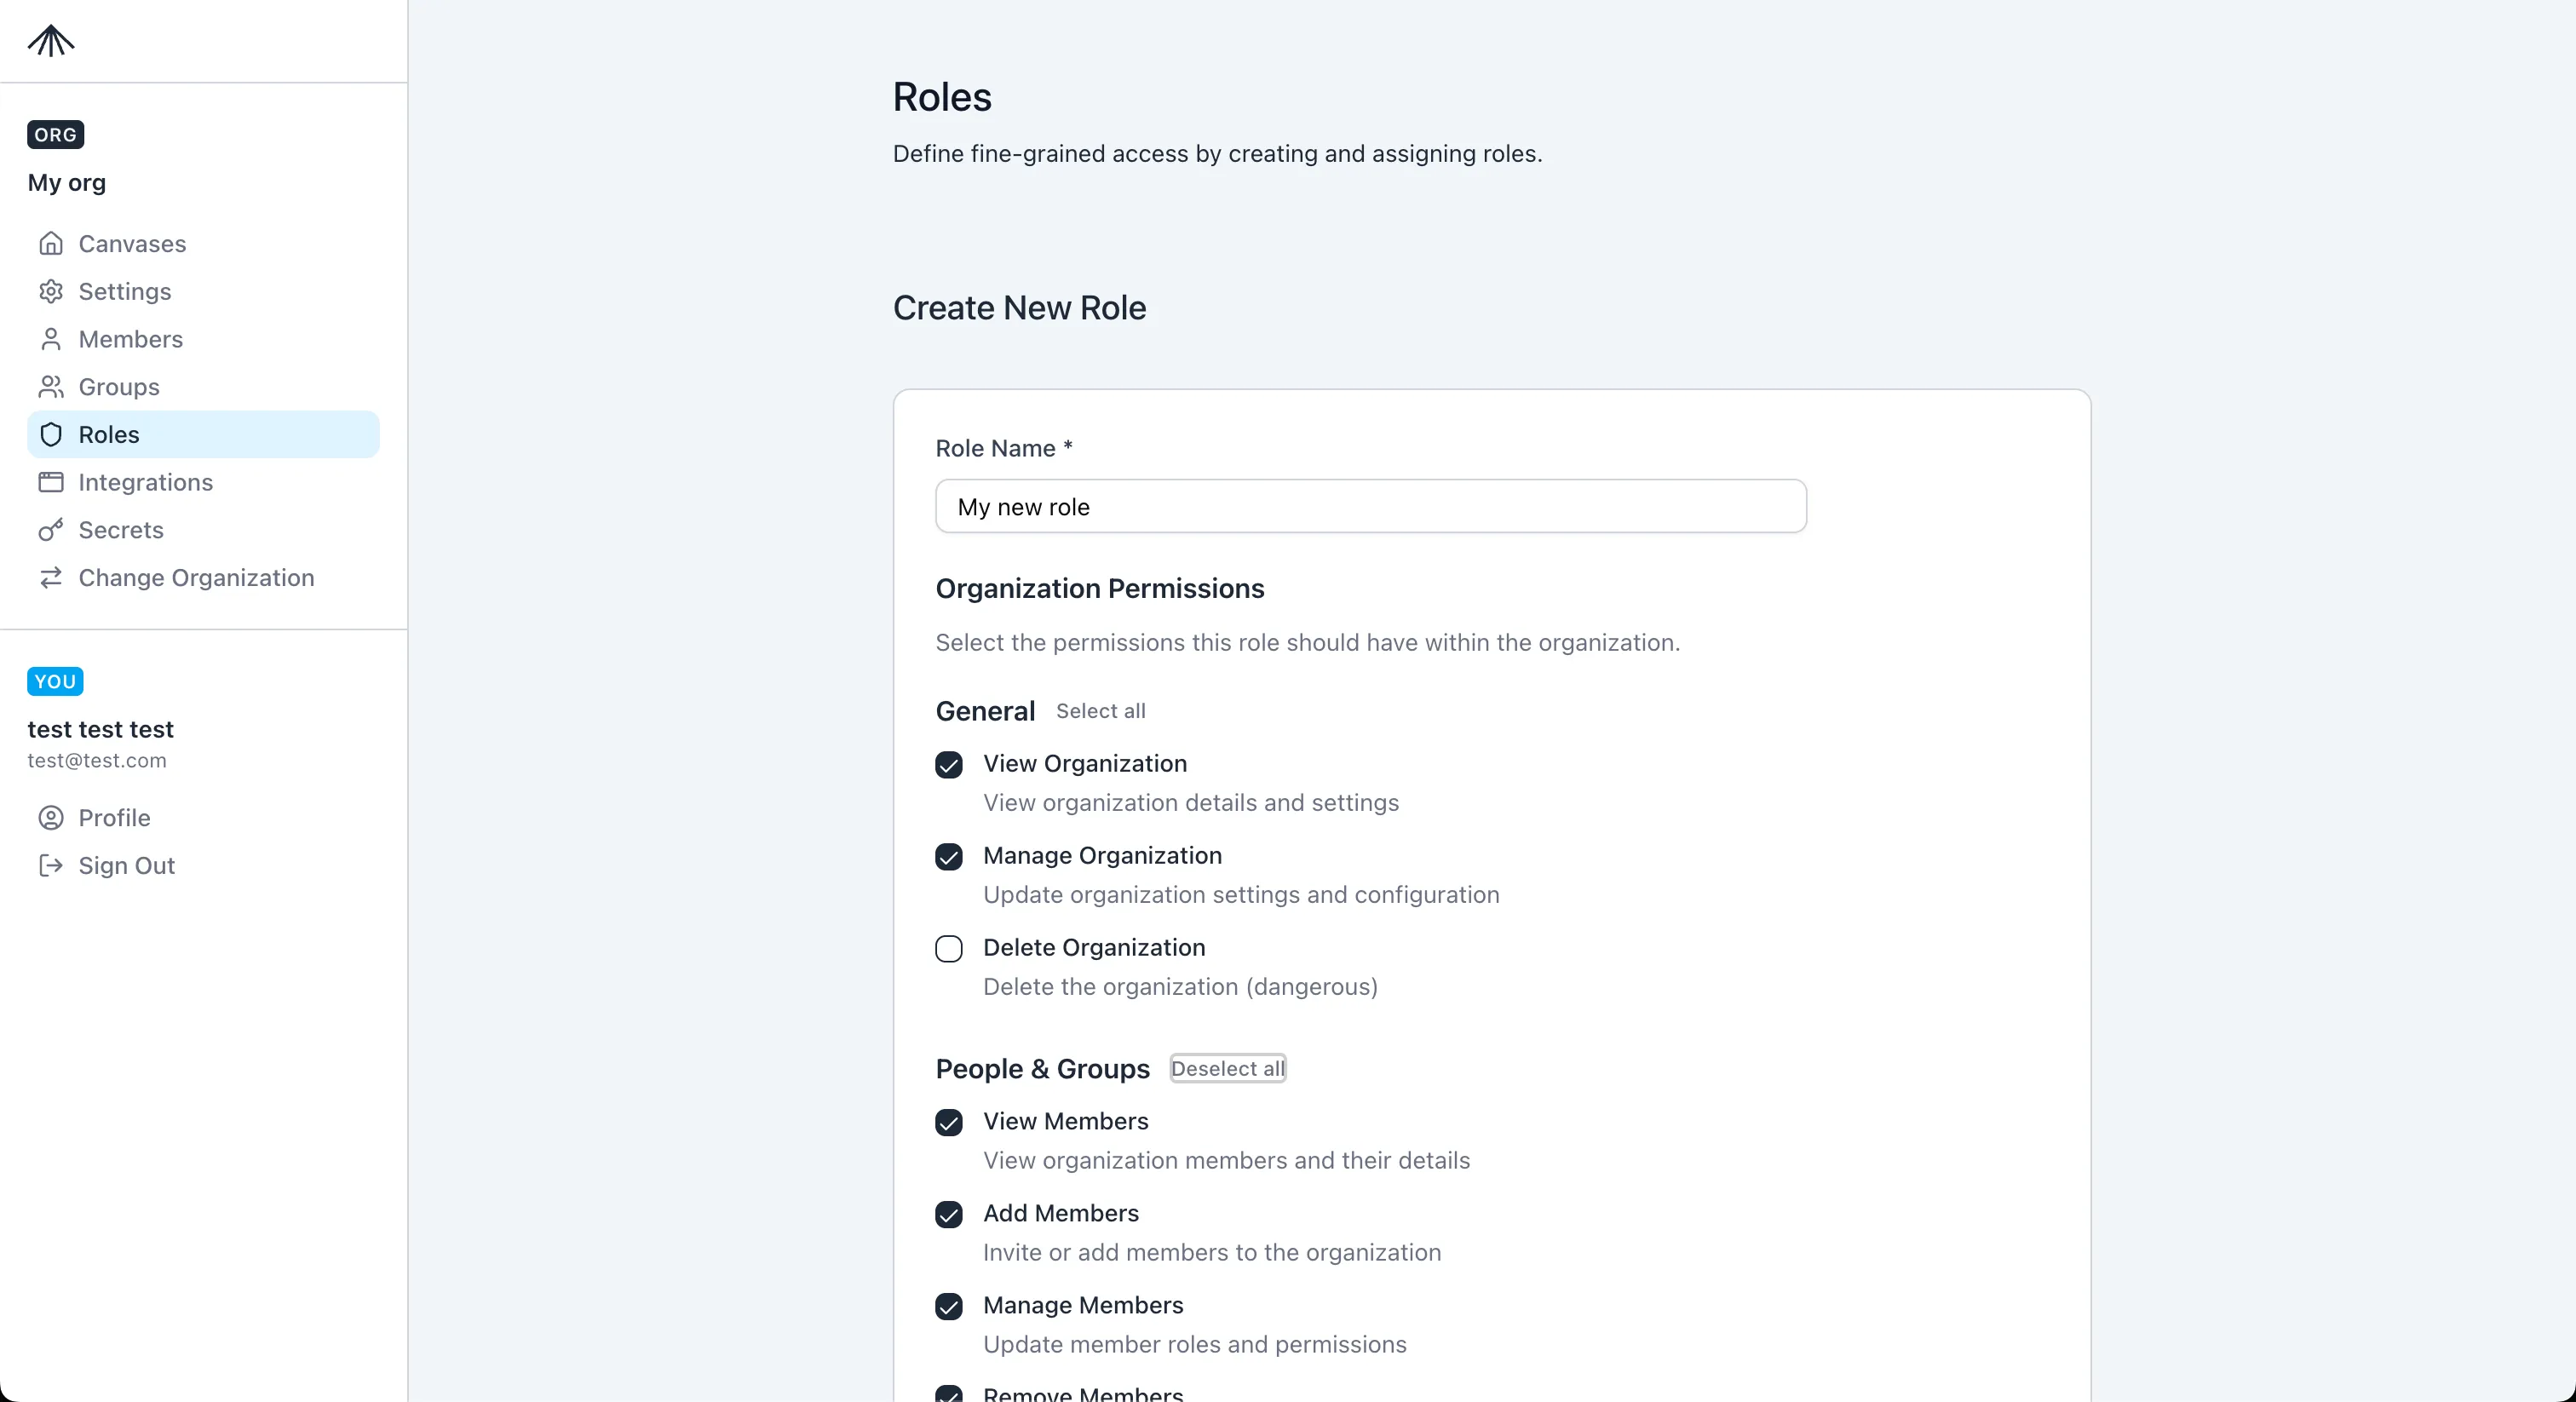Open Settings via the gear icon
The width and height of the screenshot is (2576, 1402).
(x=52, y=291)
